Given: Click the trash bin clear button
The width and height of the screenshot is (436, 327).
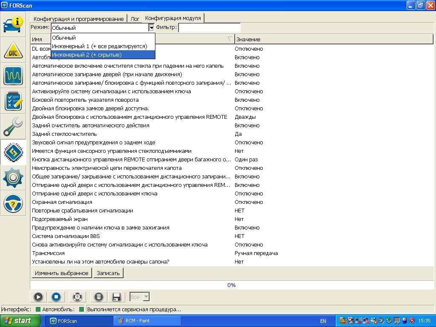Looking at the screenshot, I should click(98, 297).
